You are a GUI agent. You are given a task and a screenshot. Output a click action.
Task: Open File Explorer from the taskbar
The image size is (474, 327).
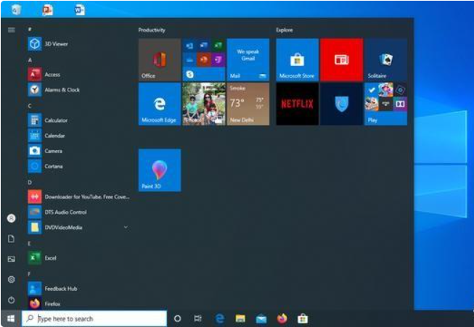(x=240, y=318)
